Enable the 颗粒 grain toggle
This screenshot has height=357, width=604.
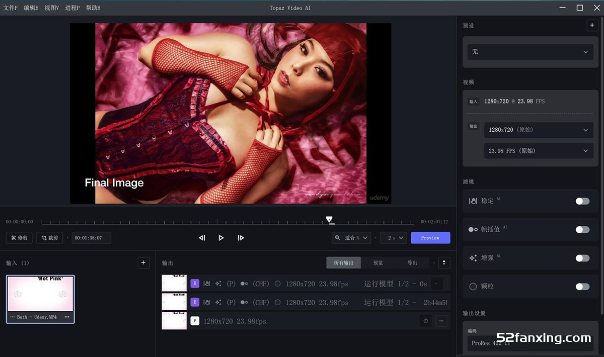coord(582,287)
